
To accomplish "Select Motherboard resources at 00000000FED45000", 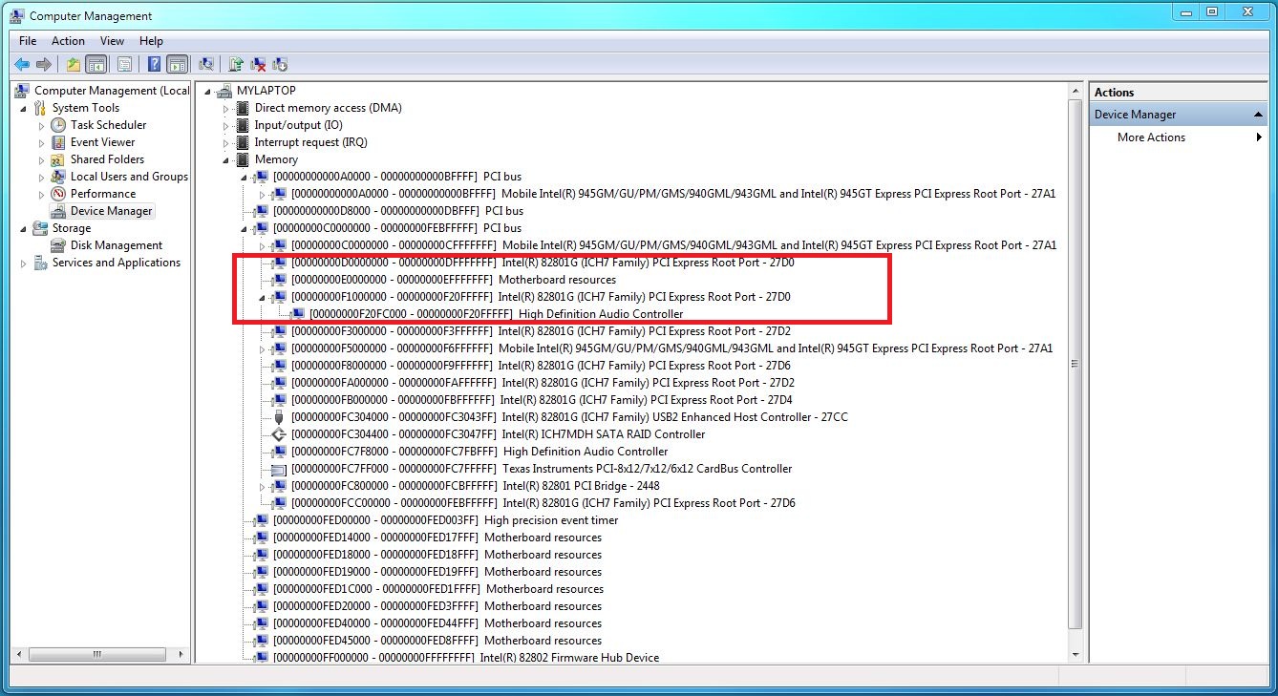I will pos(437,641).
